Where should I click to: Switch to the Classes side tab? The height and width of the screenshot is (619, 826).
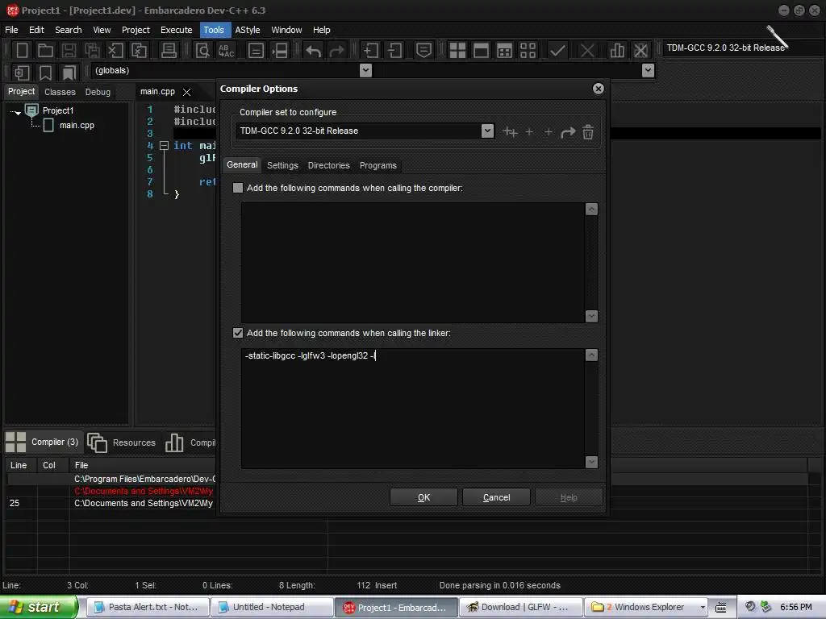tap(60, 92)
